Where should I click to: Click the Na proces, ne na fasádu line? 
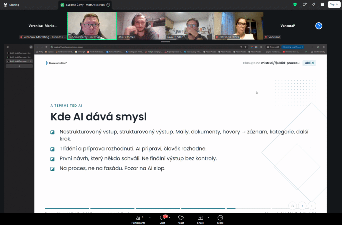click(x=113, y=168)
